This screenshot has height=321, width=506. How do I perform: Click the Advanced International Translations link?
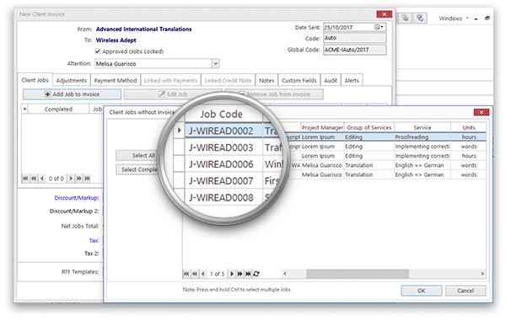click(143, 29)
